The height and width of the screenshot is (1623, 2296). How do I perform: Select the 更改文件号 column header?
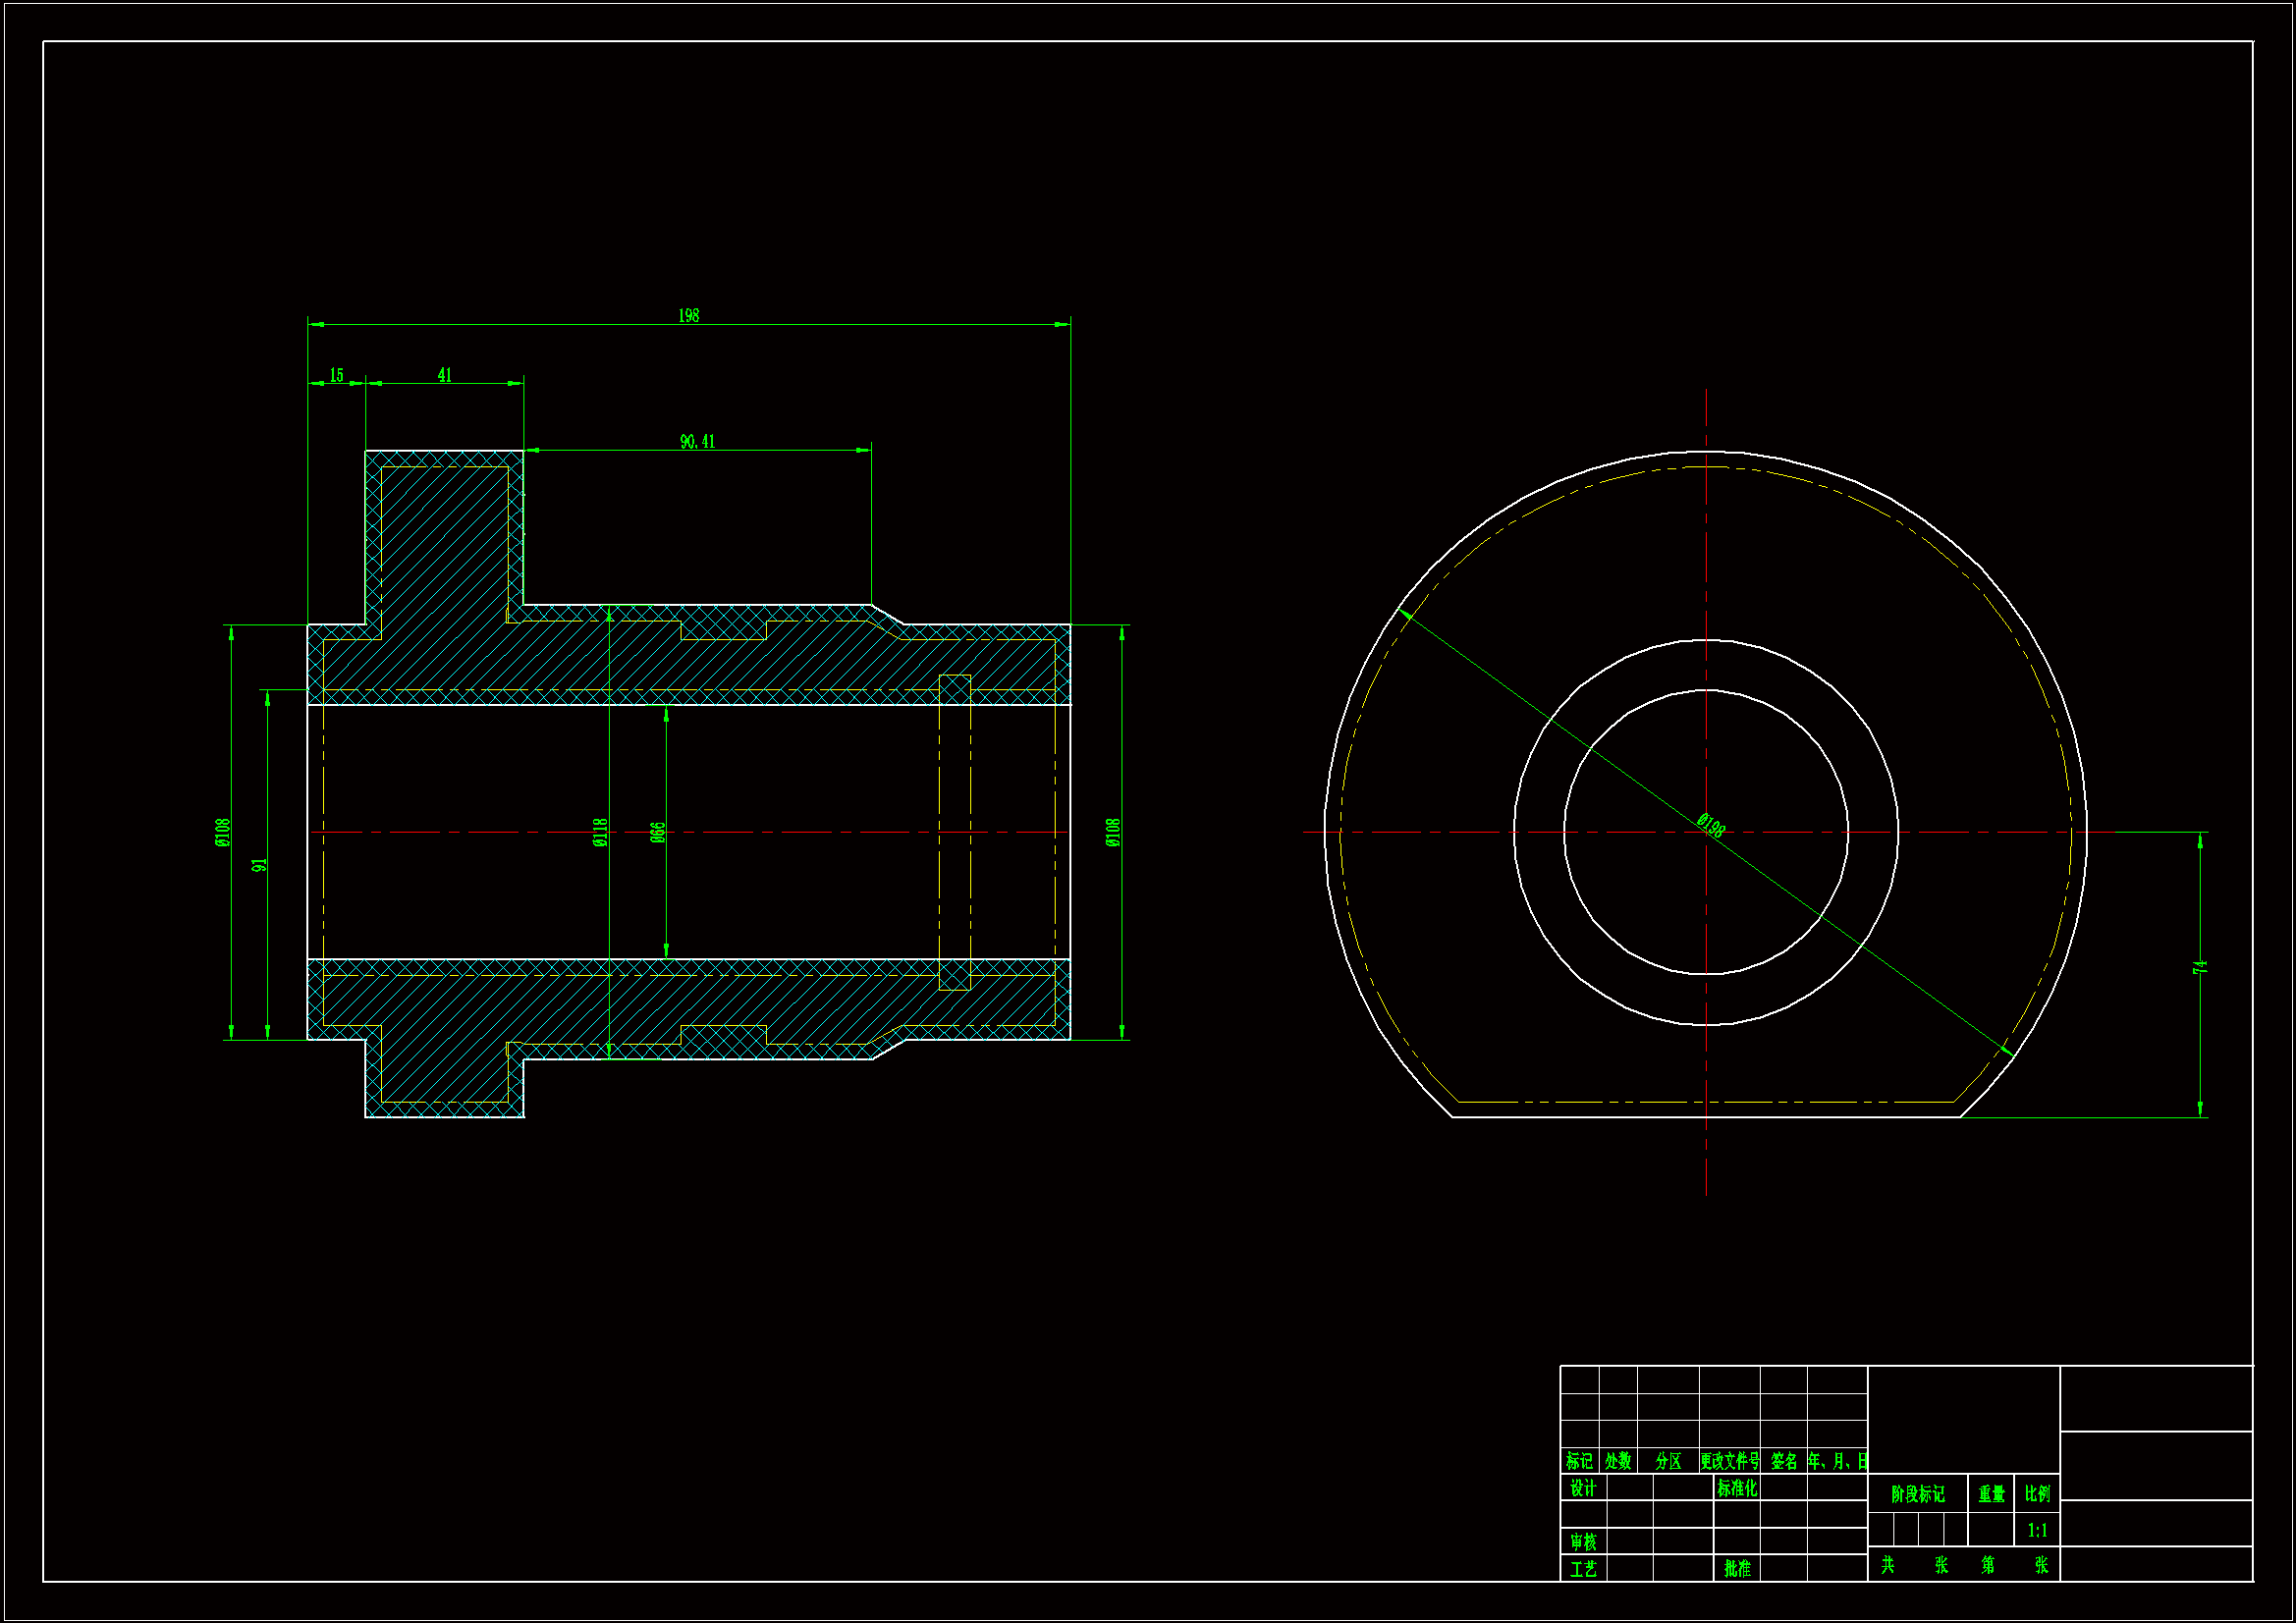coord(1729,1461)
